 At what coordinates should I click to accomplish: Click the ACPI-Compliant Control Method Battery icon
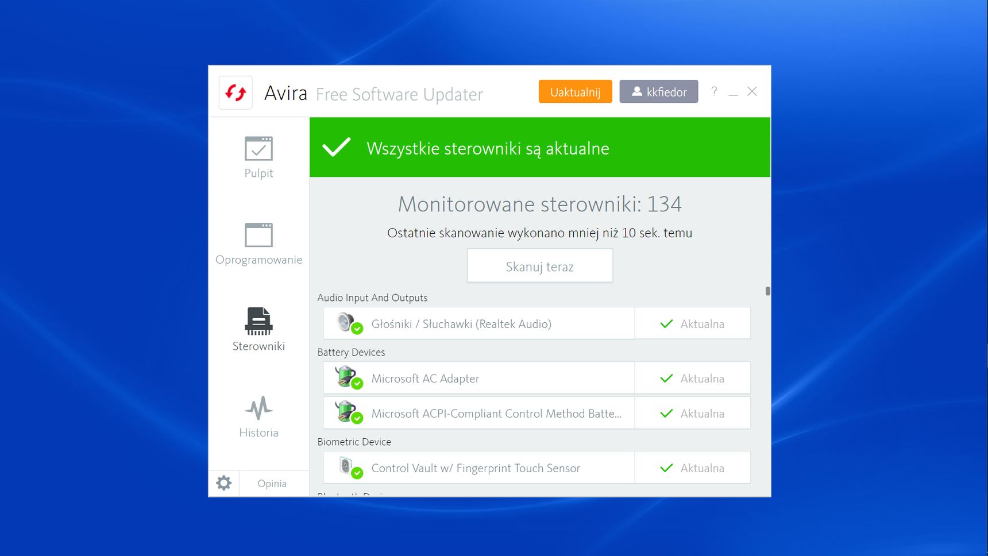(349, 412)
